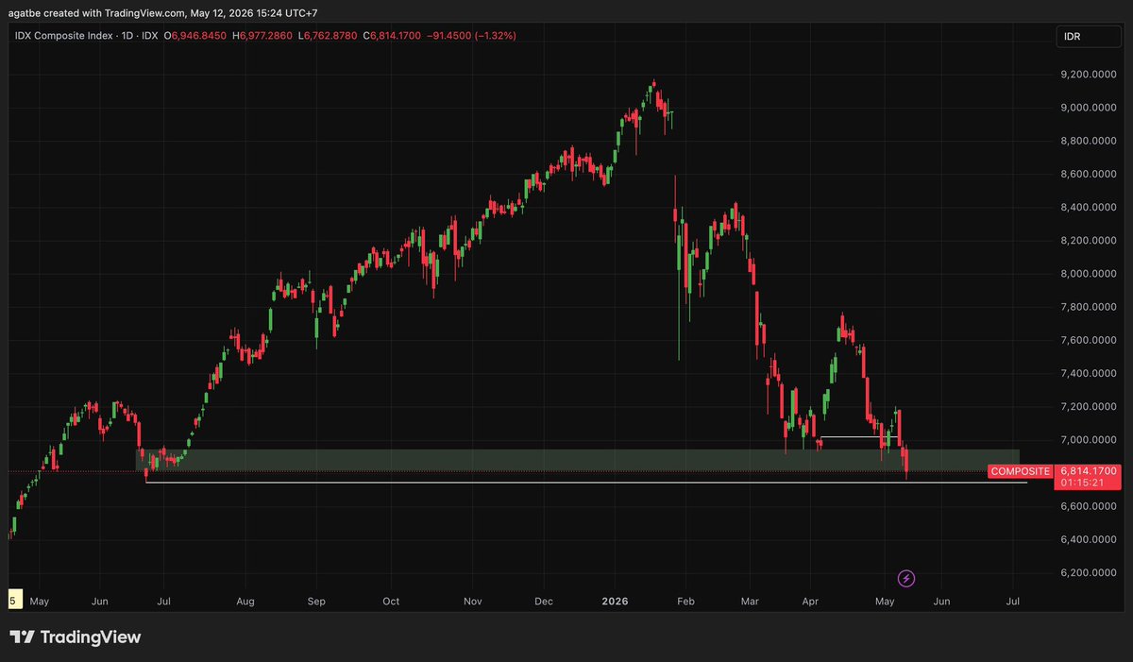Click the Oct label on the time axis
This screenshot has height=662, width=1133.
coord(391,601)
